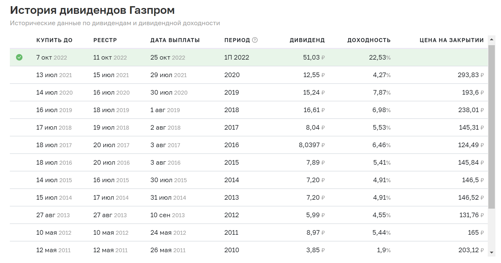501x263 pixels.
Task: Click the dividend value 12,55 ₽
Action: tap(314, 75)
